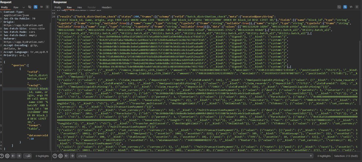Image resolution: width=362 pixels, height=162 pixels.
Task: Toggle word wrap icon in Request toolbar
Action: [36, 7]
